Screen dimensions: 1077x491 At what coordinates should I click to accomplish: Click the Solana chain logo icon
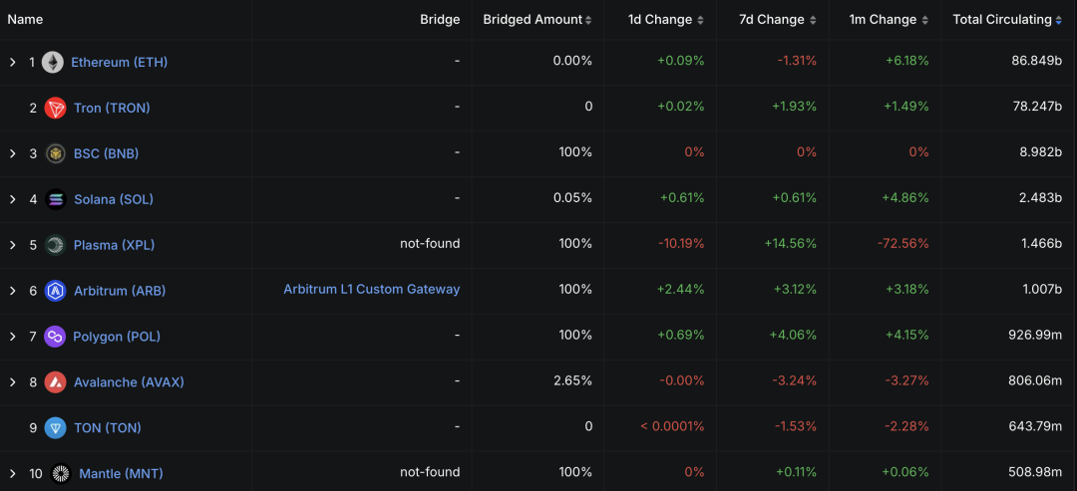click(x=56, y=199)
